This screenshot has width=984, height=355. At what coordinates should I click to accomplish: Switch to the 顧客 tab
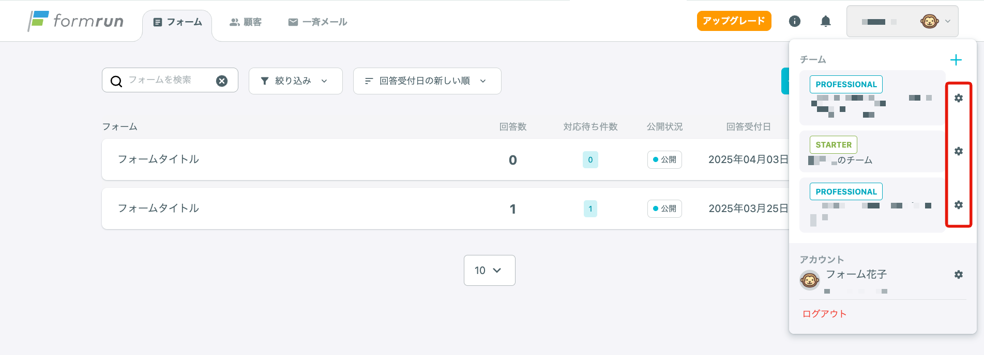pos(246,22)
